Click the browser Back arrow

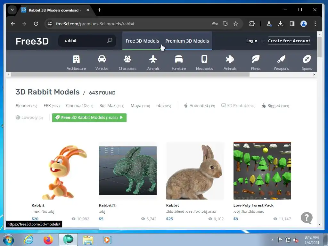[13, 24]
